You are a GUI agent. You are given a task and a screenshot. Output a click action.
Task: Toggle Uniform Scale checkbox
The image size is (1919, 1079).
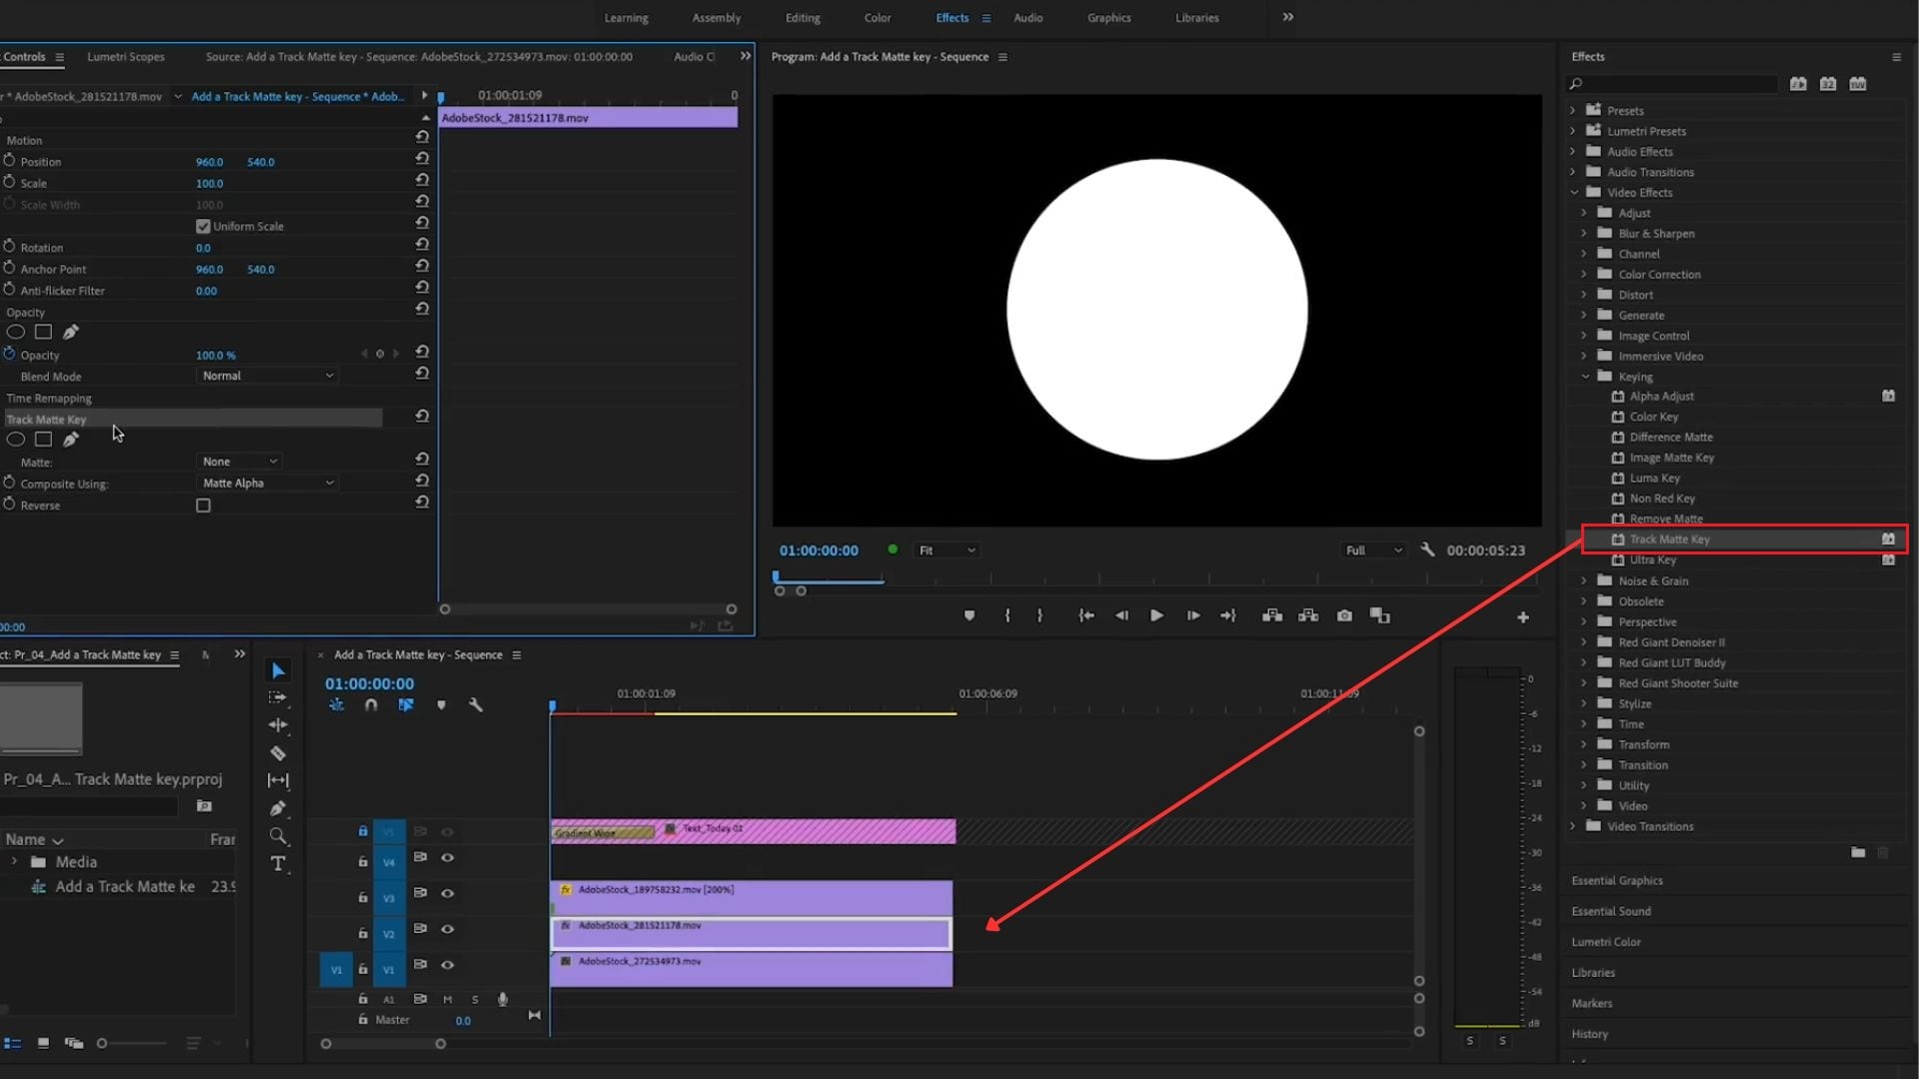pyautogui.click(x=204, y=226)
